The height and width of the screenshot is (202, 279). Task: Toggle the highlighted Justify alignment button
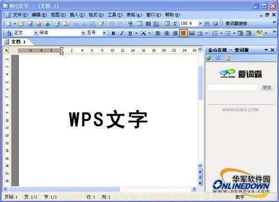184,33
